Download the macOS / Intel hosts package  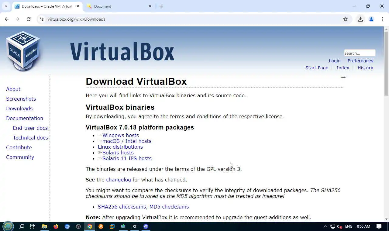click(127, 141)
